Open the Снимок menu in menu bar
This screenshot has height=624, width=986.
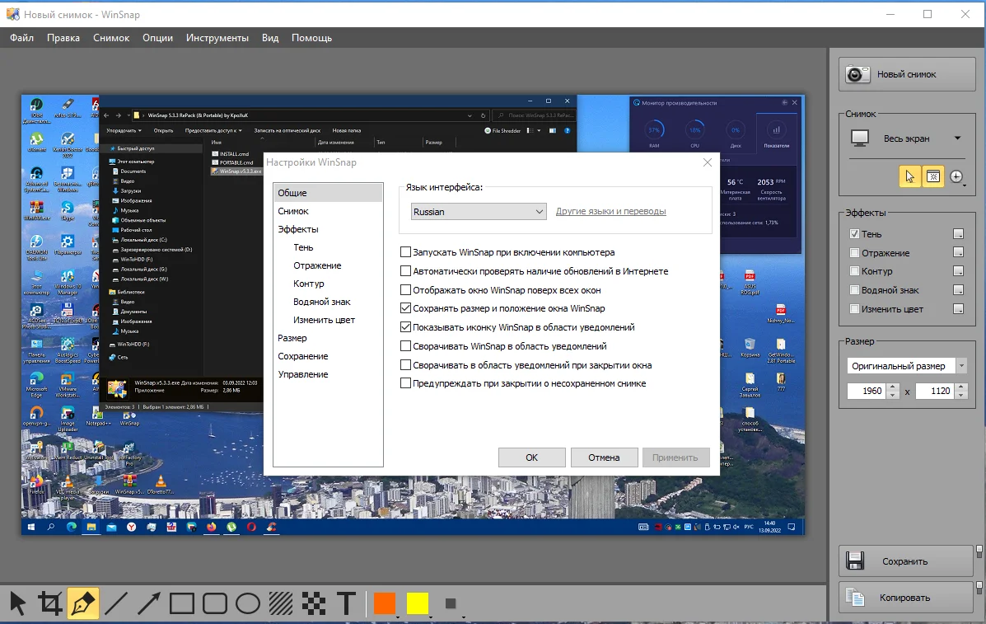111,38
